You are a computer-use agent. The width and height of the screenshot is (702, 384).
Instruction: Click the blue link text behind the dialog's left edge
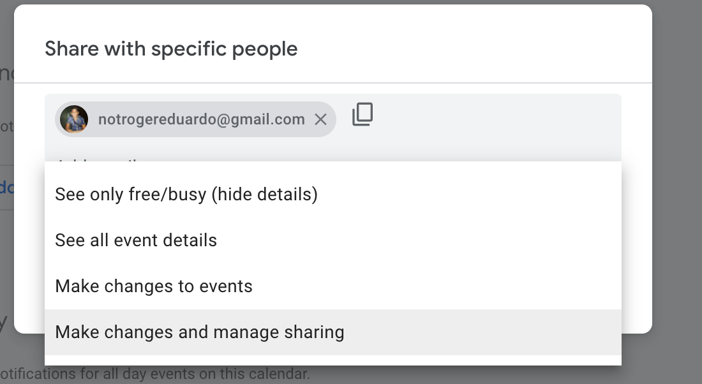coord(6,187)
